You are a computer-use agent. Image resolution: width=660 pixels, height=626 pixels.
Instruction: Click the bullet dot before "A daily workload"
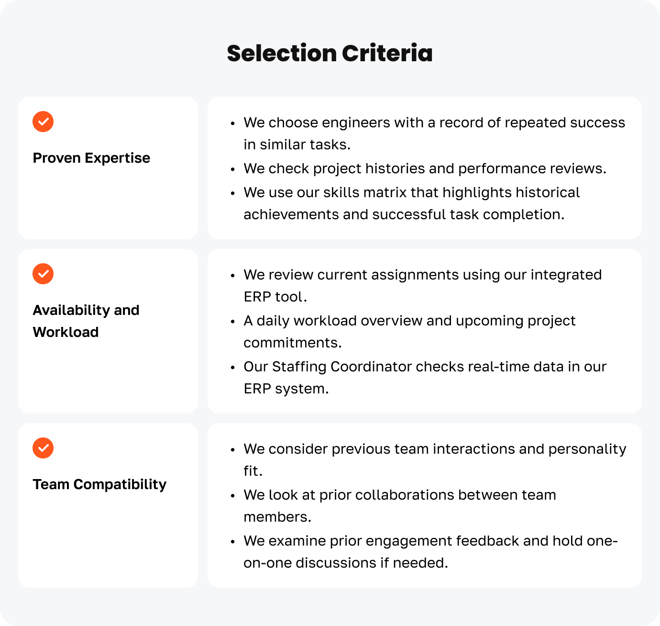tap(233, 322)
